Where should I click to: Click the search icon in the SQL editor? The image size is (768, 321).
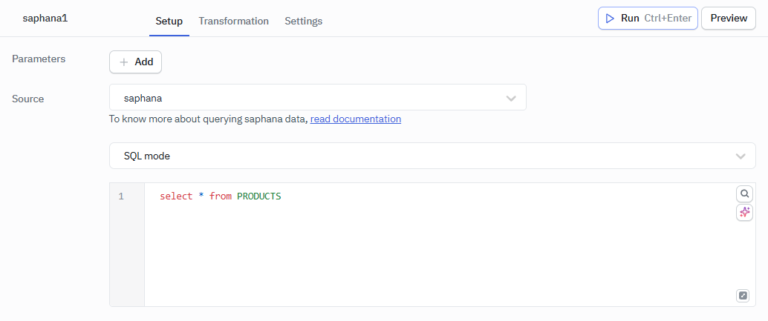(744, 193)
